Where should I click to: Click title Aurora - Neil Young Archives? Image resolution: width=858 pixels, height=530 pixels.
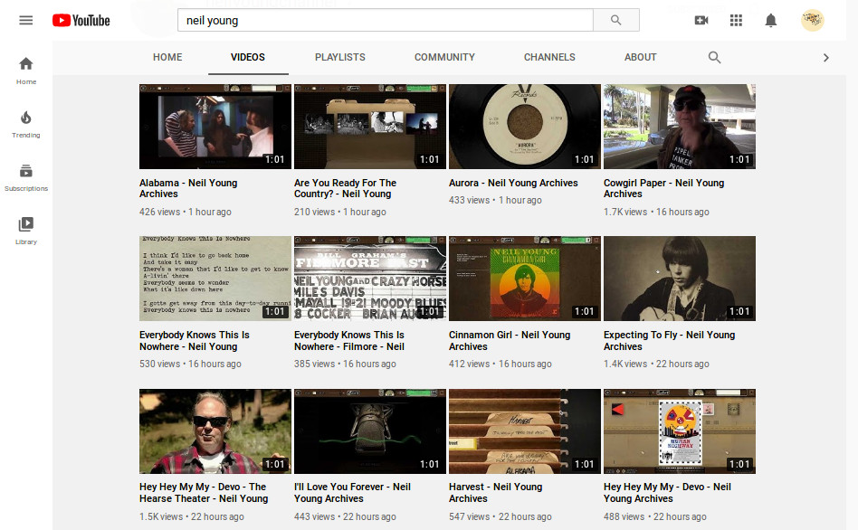tap(513, 183)
